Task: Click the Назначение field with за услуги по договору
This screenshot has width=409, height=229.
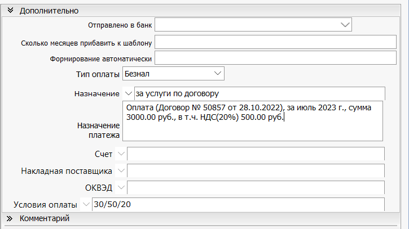Action: pos(260,93)
